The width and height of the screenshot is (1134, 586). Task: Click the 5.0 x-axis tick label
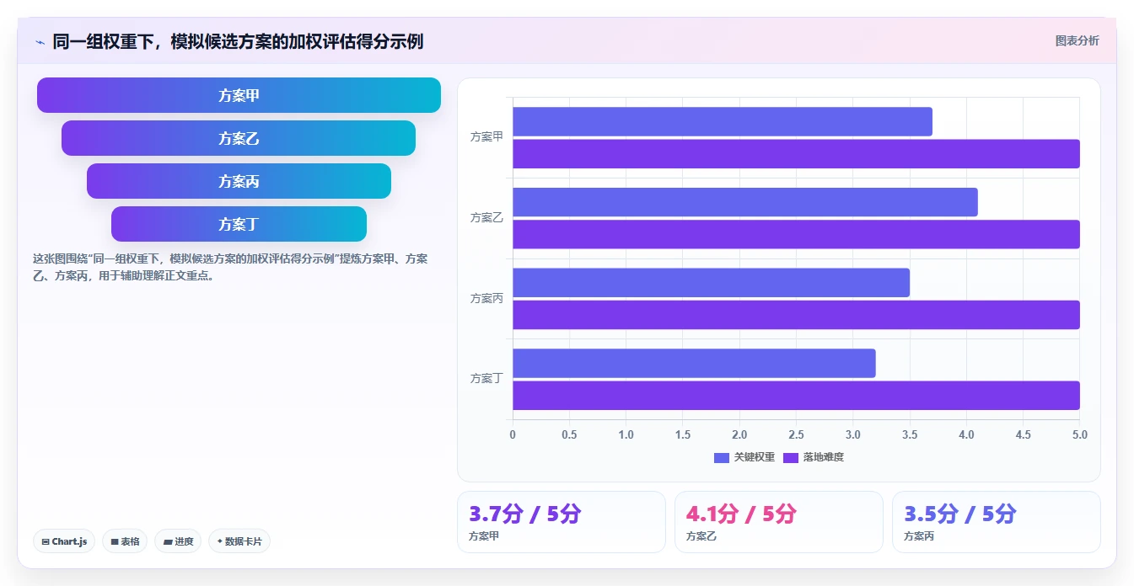[x=1079, y=435]
